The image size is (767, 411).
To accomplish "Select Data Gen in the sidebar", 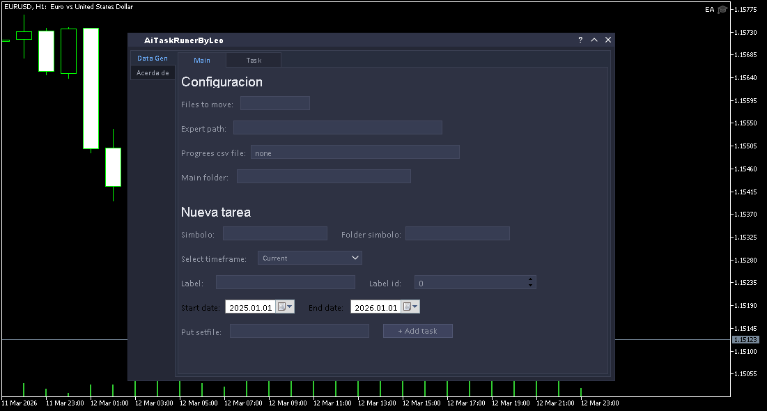I will tap(153, 59).
